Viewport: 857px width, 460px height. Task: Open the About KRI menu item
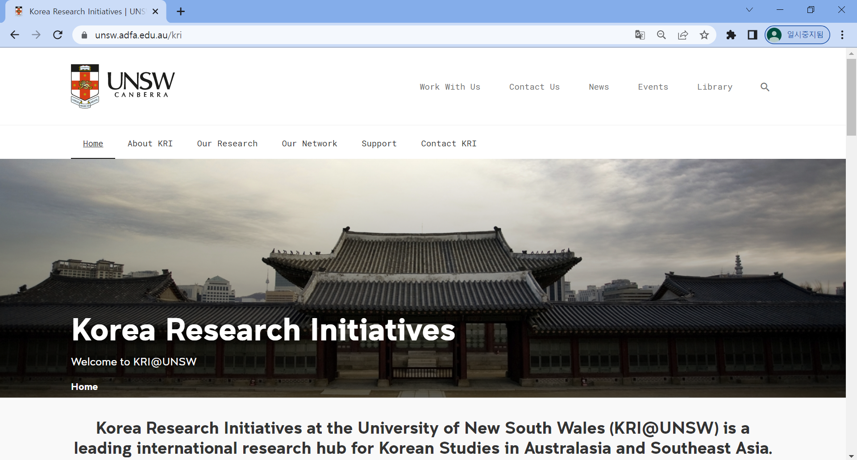pyautogui.click(x=150, y=144)
